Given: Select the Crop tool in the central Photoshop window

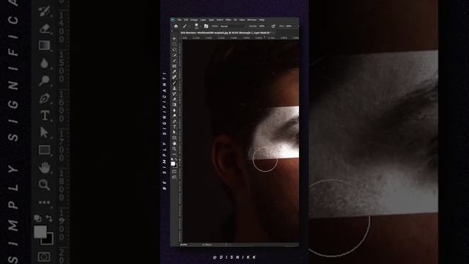Looking at the screenshot, I should click(x=174, y=60).
